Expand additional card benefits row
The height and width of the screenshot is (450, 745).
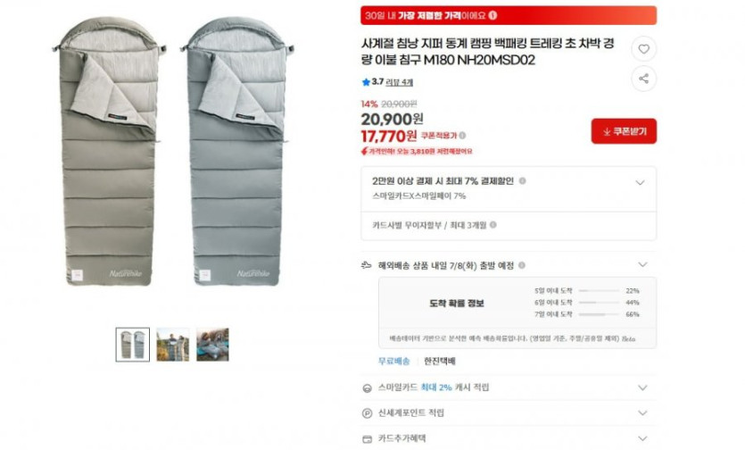(x=642, y=438)
